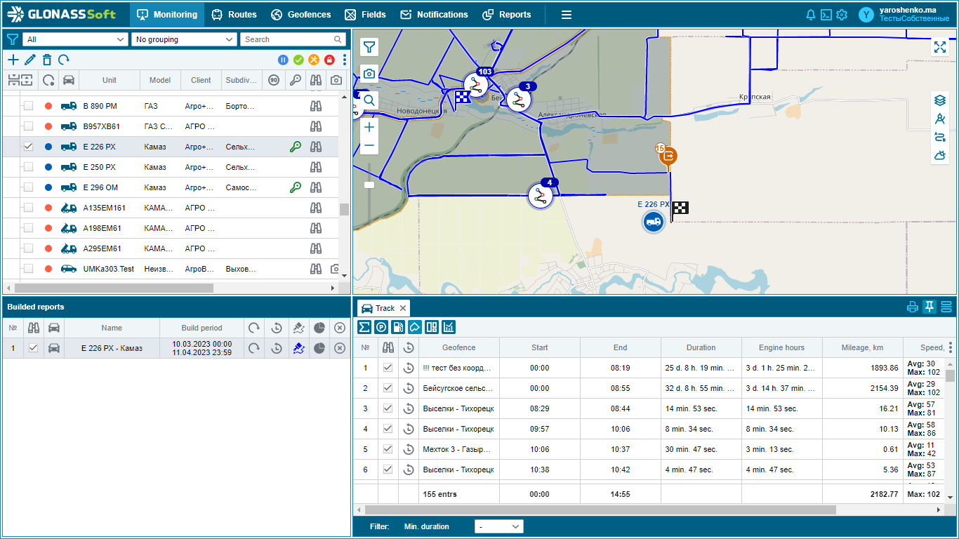Click in the unit Search field

pyautogui.click(x=293, y=39)
